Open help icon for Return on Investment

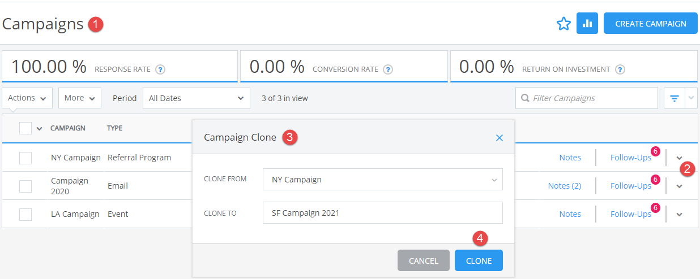click(620, 69)
